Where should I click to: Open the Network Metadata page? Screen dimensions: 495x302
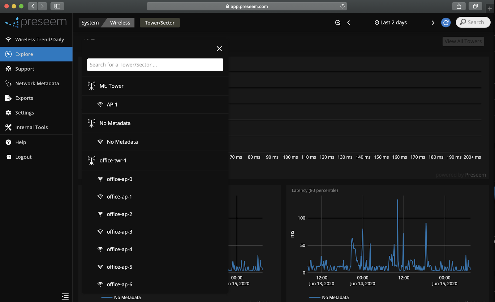point(36,83)
